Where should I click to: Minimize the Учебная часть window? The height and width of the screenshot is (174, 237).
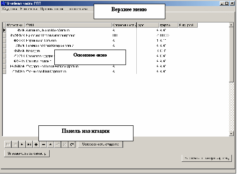click(x=222, y=3)
